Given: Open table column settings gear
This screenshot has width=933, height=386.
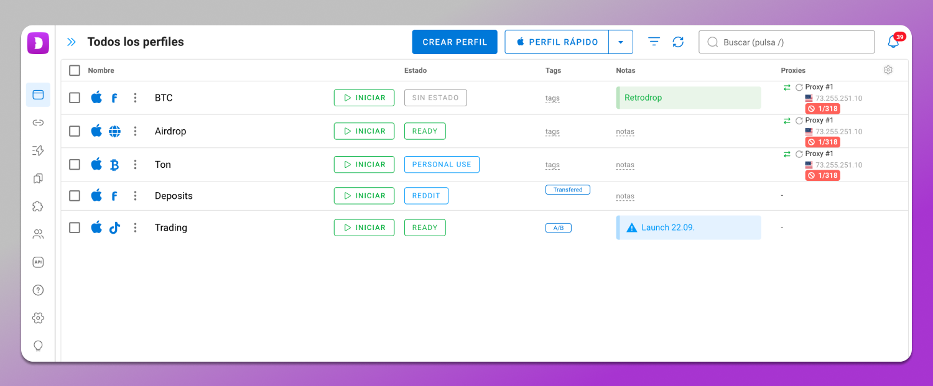Looking at the screenshot, I should tap(888, 70).
